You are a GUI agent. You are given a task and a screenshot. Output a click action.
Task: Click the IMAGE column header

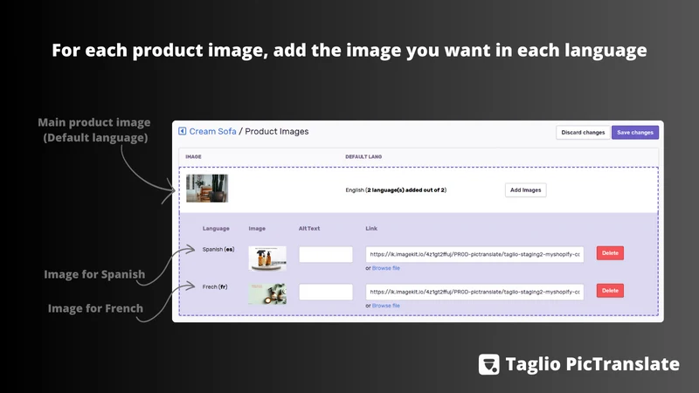click(x=193, y=157)
